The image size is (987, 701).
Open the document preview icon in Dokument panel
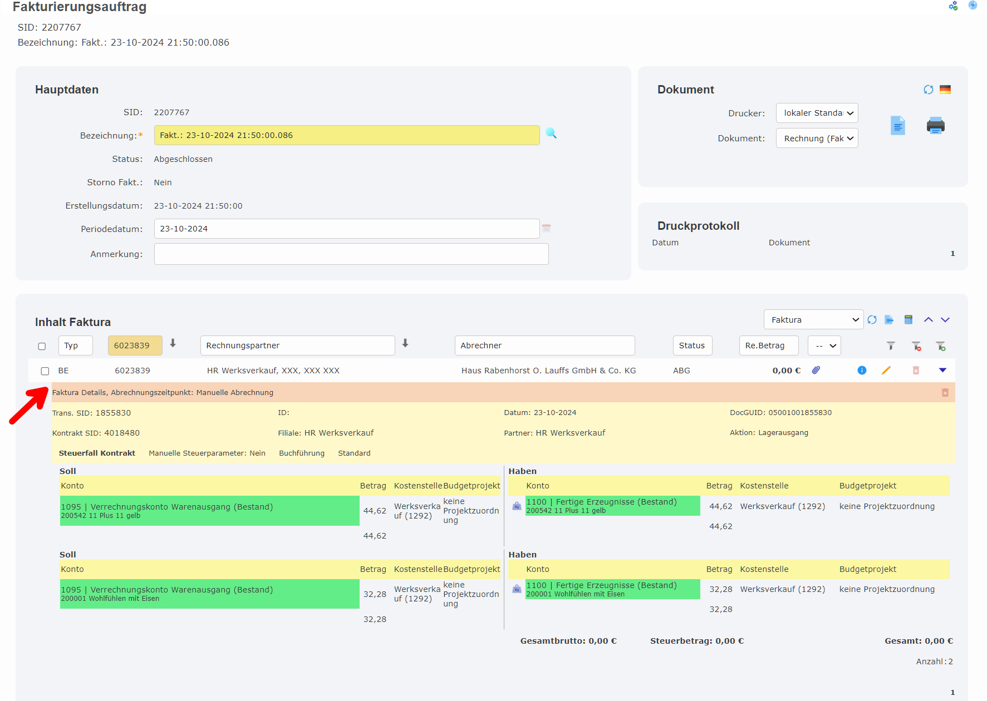click(897, 126)
